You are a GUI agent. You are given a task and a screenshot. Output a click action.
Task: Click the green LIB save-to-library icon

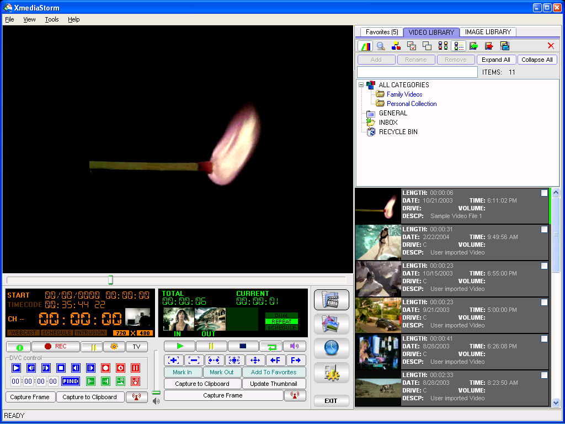click(120, 381)
